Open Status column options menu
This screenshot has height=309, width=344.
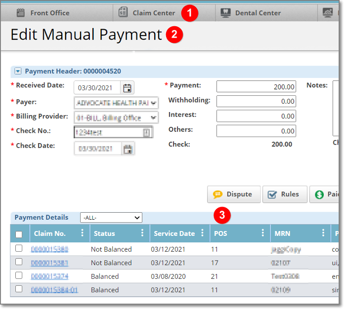pos(142,233)
